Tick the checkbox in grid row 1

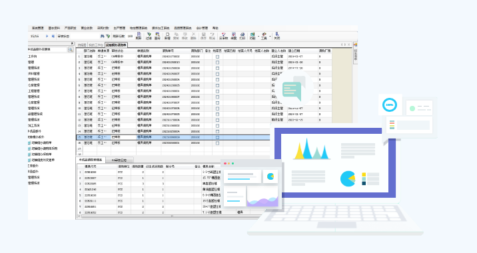tap(217, 57)
